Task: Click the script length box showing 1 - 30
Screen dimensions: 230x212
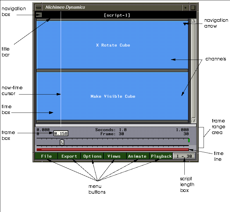Action: coord(184,156)
